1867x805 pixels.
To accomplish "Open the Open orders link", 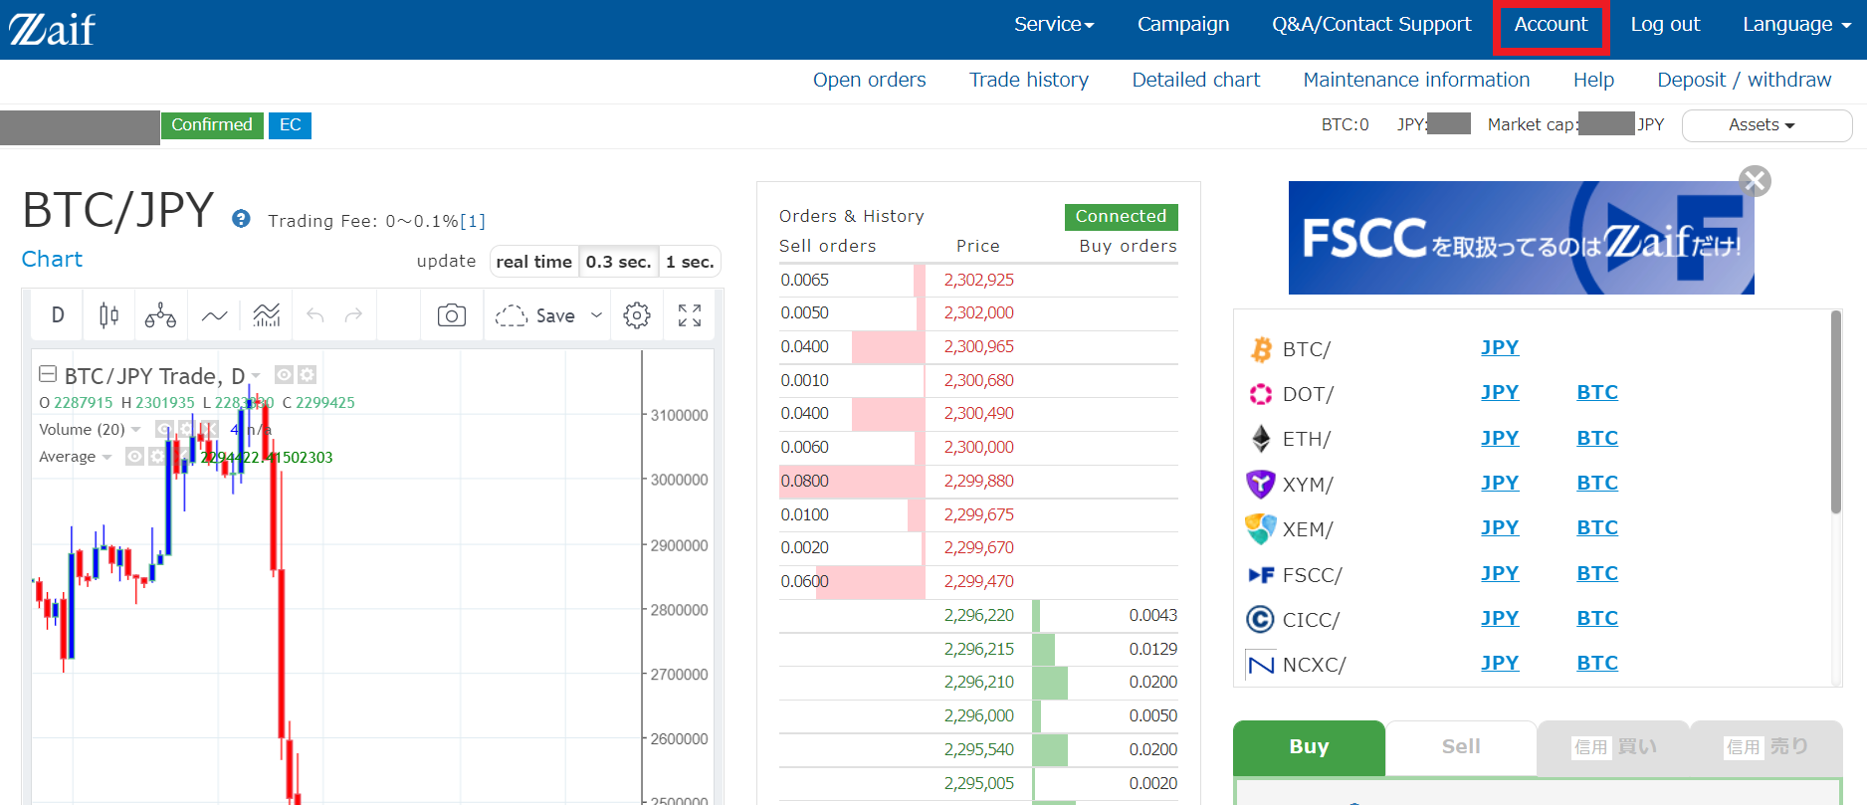I will (x=869, y=81).
